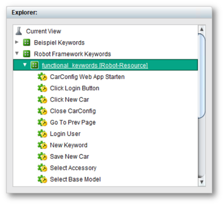
Task: Click the gear icon beside CarConfig Web App Starten
Action: click(42, 77)
